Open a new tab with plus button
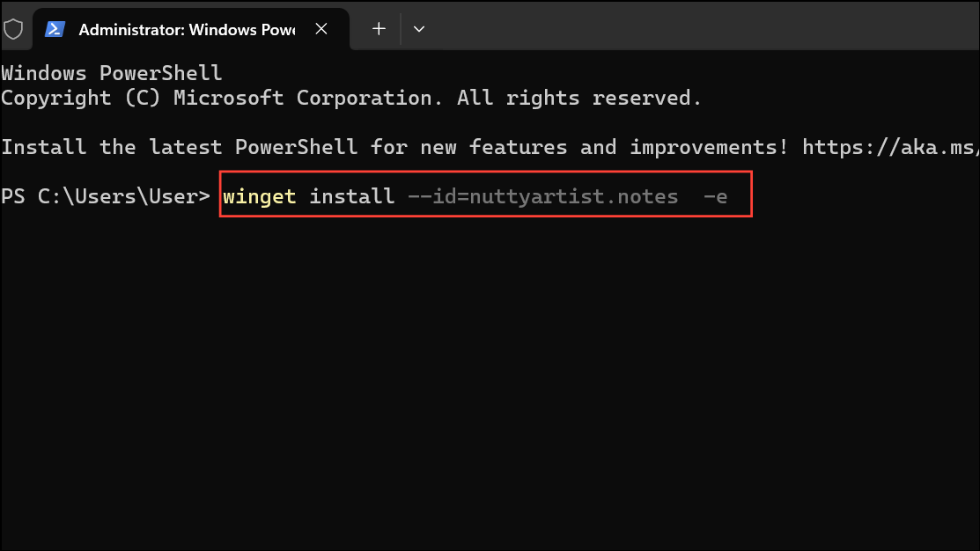 379,29
